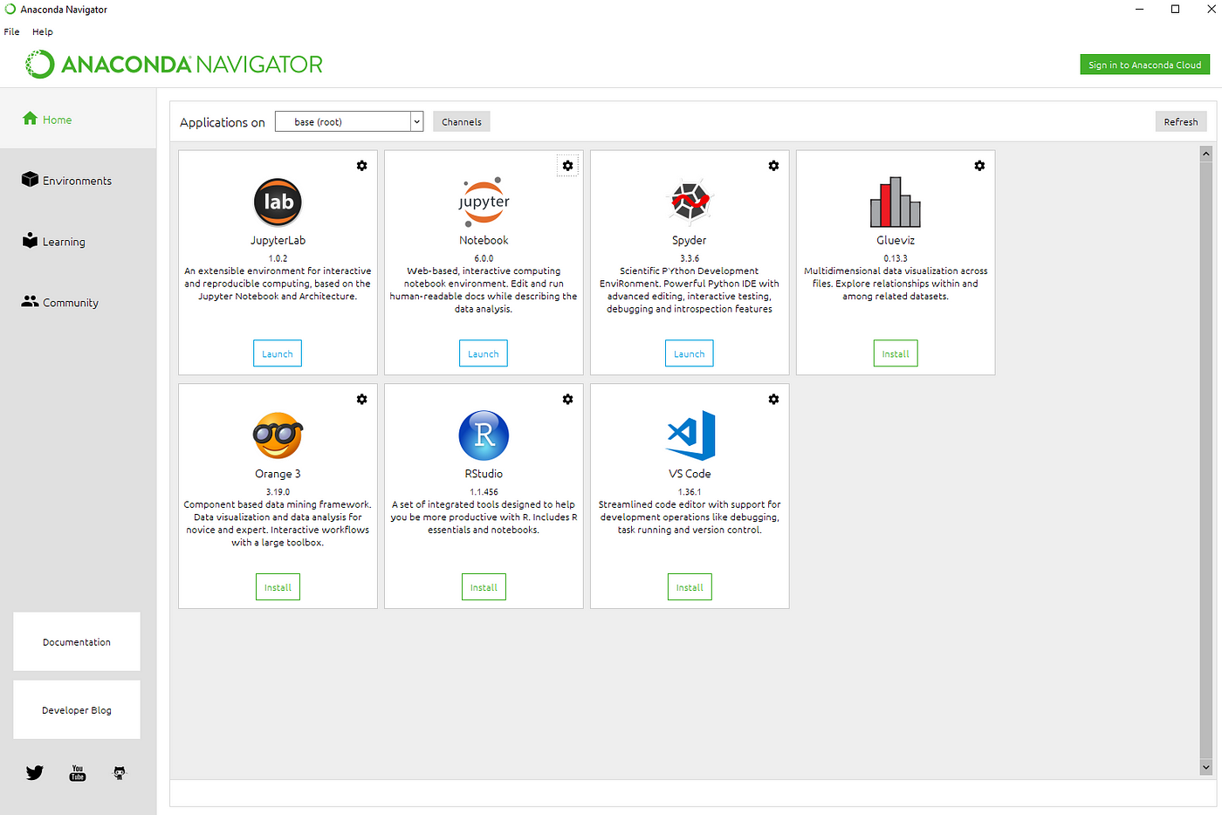This screenshot has width=1222, height=815.
Task: Minimize the Anaconda Navigator window
Action: [x=1139, y=10]
